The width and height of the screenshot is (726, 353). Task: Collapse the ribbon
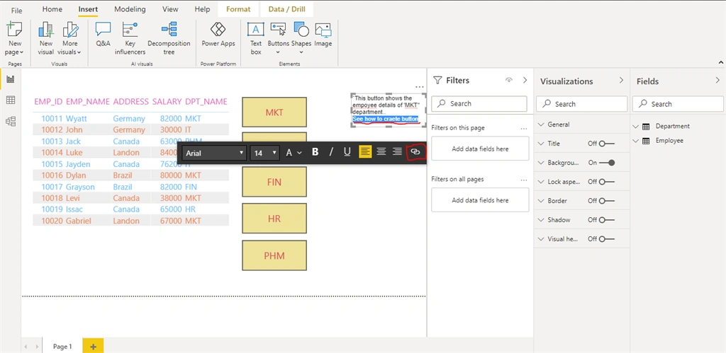coord(720,62)
